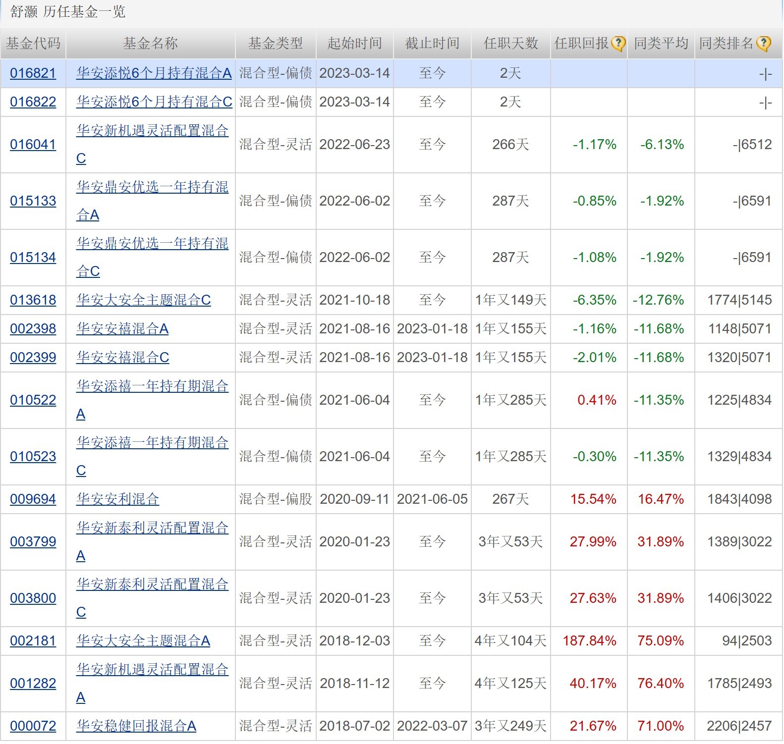784x744 pixels.
Task: Open 华安添悦6个月持有混合C fund page
Action: (x=154, y=102)
